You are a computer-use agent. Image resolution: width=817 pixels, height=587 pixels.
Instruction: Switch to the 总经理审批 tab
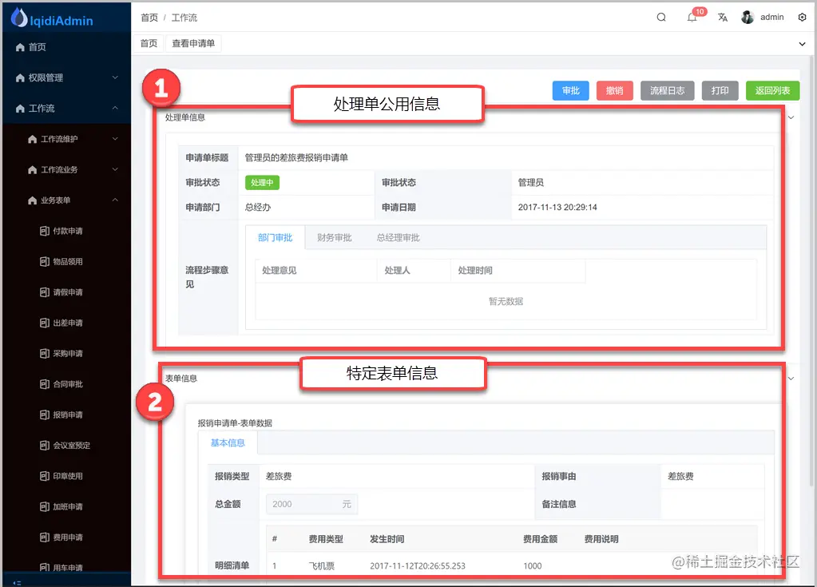pos(398,237)
